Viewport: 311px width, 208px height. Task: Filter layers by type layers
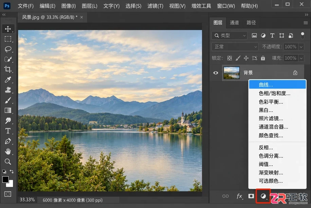272,36
